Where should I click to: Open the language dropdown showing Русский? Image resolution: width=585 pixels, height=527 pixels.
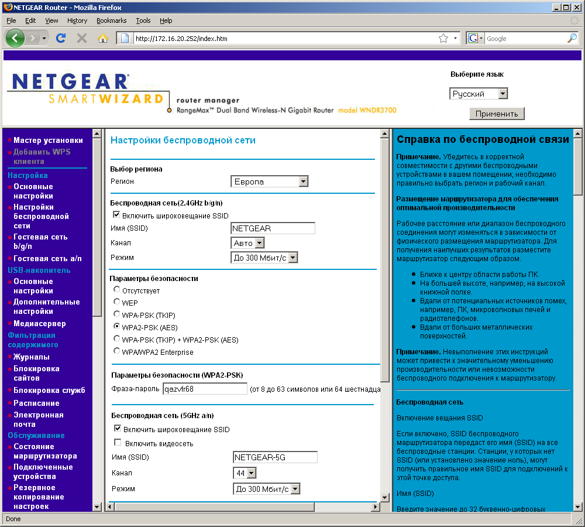click(479, 94)
